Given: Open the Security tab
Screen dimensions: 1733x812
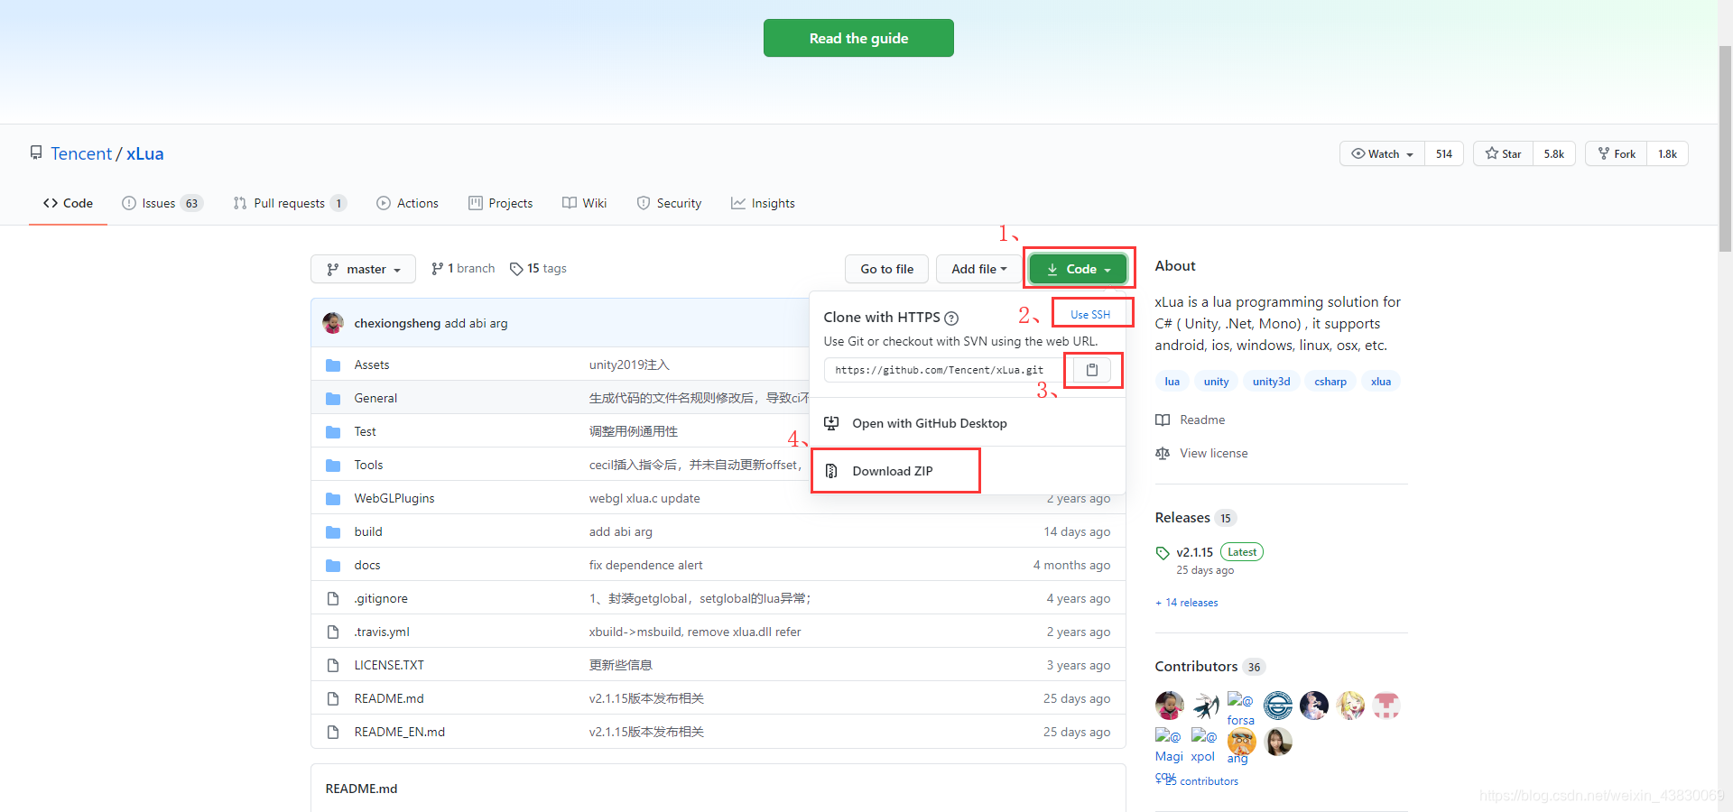Looking at the screenshot, I should 669,203.
